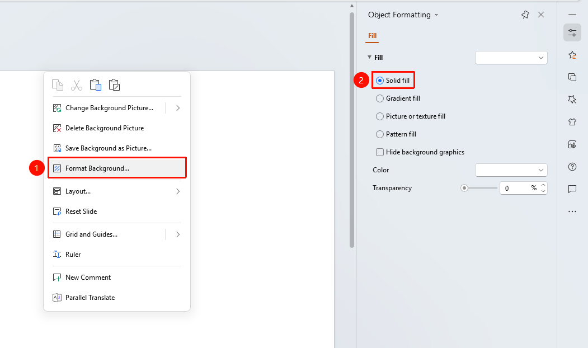This screenshot has width=588, height=348.
Task: Click the Copy icon in the context menu
Action: tap(58, 85)
